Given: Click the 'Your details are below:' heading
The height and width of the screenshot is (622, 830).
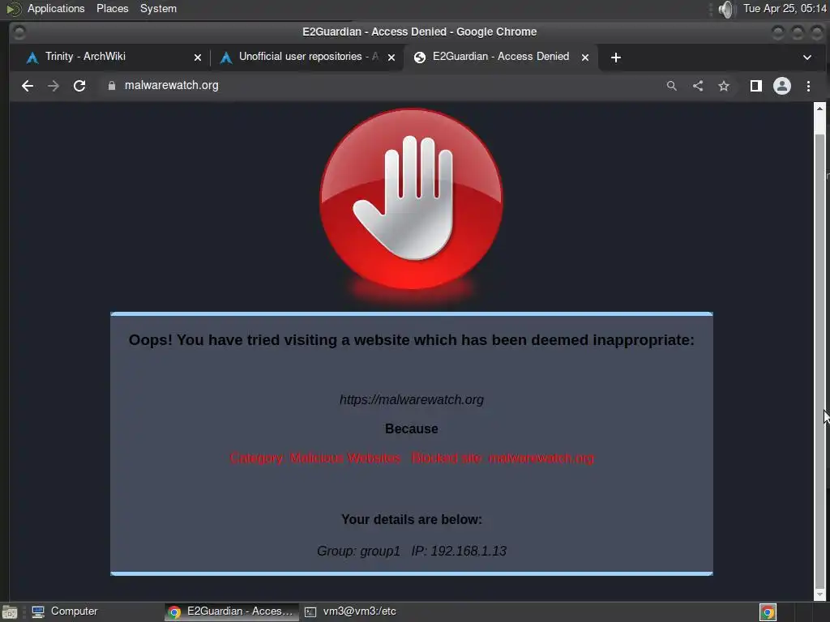Looking at the screenshot, I should (x=411, y=519).
